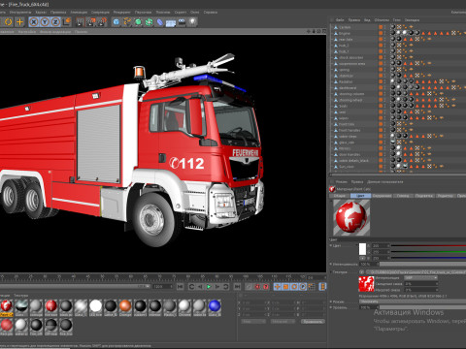This screenshot has height=349, width=466.
Task: Render the current view with first clapboard icon
Action: point(80,22)
